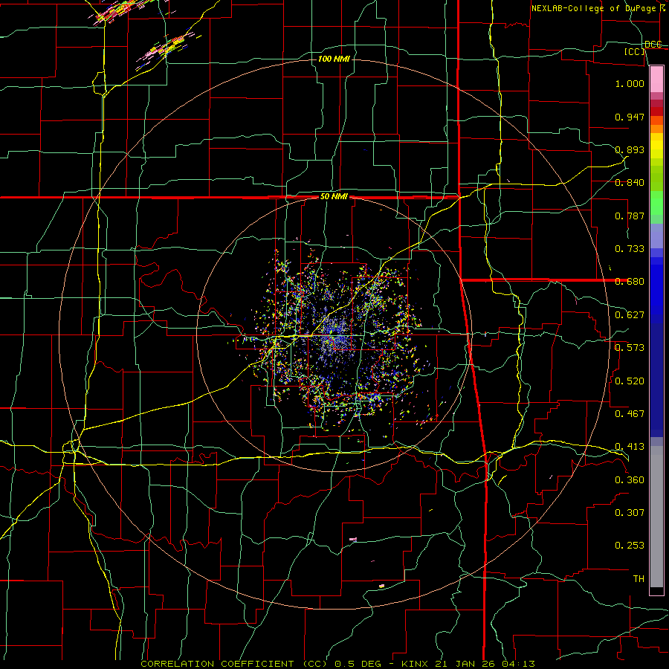Select the 0.253 scale value
Viewport: 669px width, 669px height.
[x=630, y=546]
